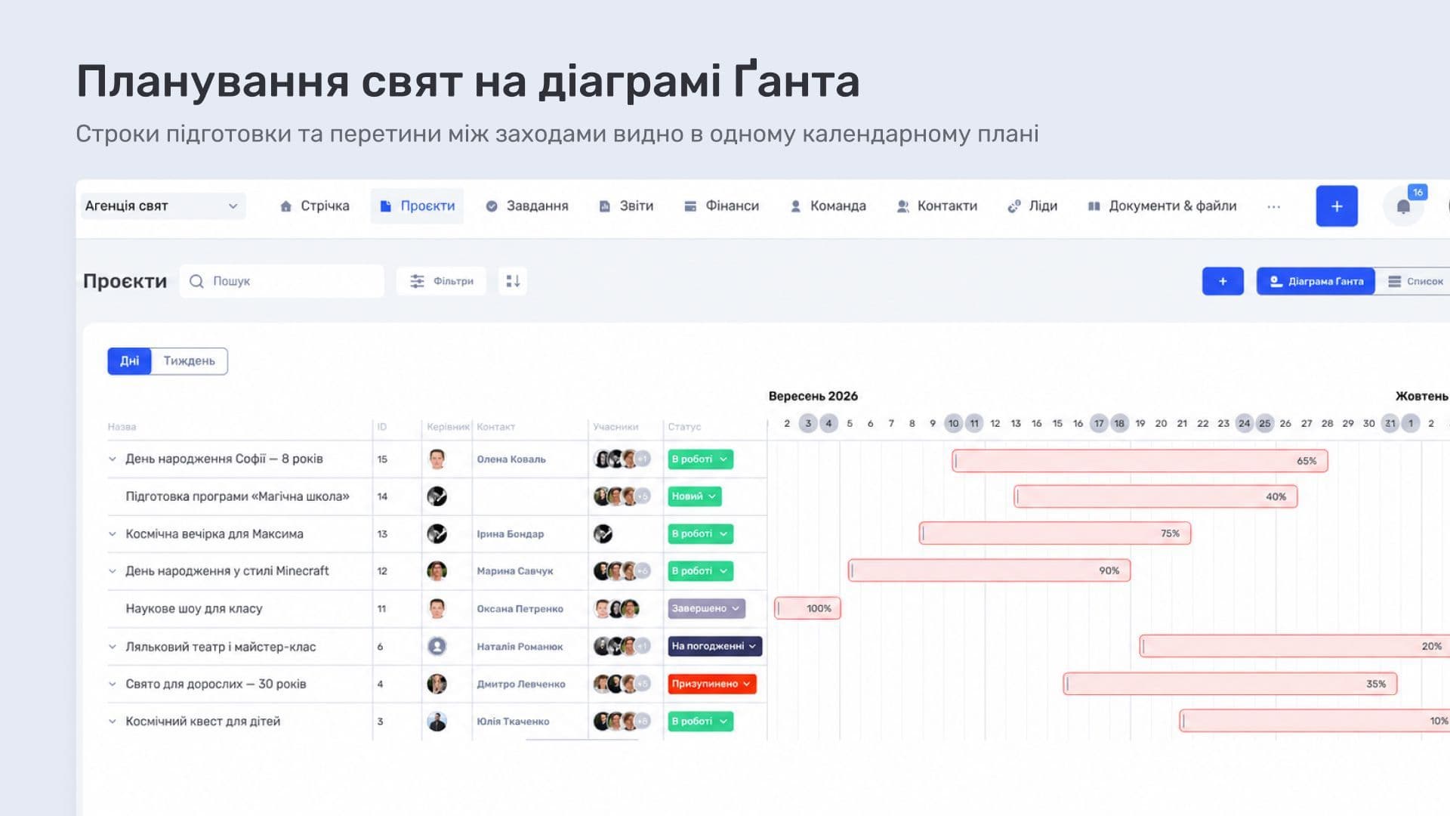The height and width of the screenshot is (816, 1450).
Task: Switch timeline scale to Дні
Action: coord(129,361)
